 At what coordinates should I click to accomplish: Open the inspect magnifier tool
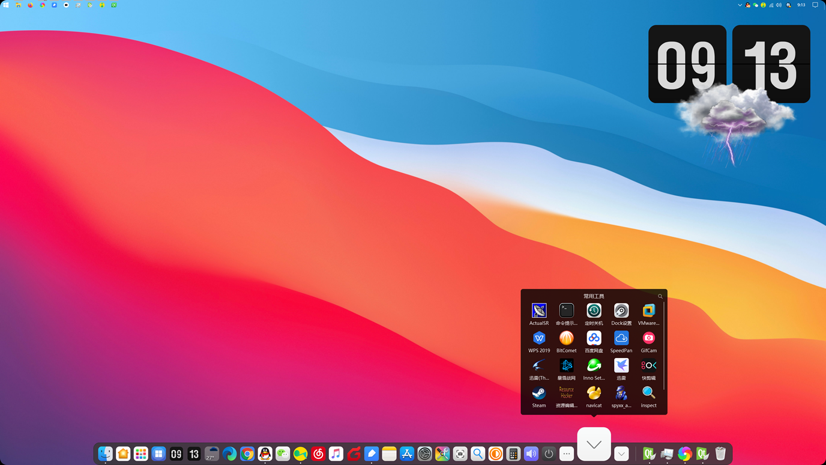coord(648,394)
